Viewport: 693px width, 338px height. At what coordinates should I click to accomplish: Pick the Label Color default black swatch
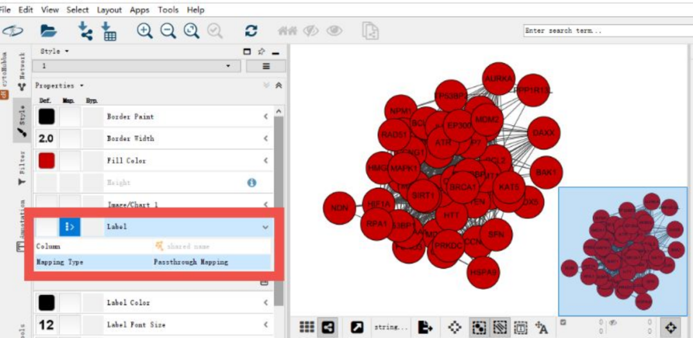(46, 303)
